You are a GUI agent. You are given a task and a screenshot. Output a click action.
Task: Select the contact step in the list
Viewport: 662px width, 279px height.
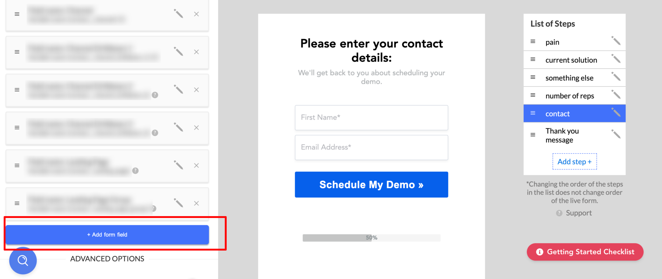(558, 114)
